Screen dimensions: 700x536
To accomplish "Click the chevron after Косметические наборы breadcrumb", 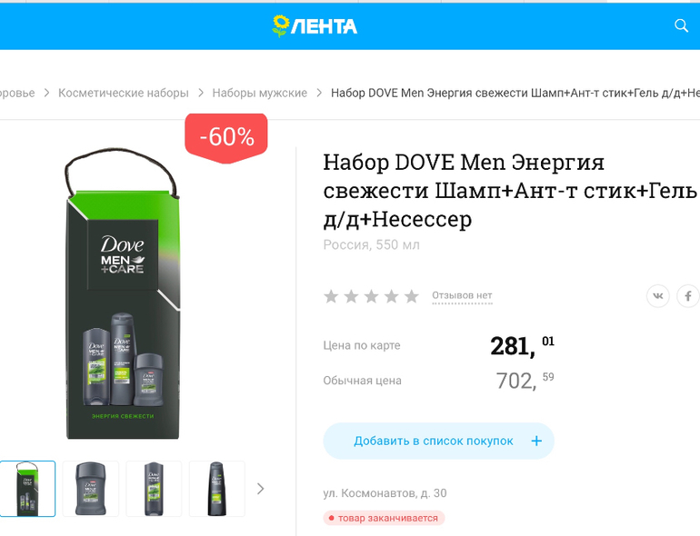I will click(201, 93).
